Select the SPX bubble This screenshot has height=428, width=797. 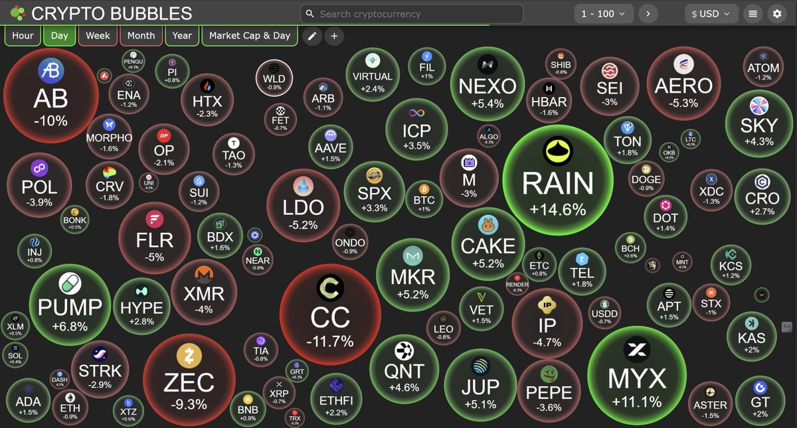[x=375, y=192]
